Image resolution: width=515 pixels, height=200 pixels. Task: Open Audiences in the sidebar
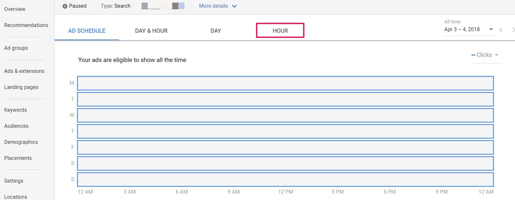(x=16, y=126)
